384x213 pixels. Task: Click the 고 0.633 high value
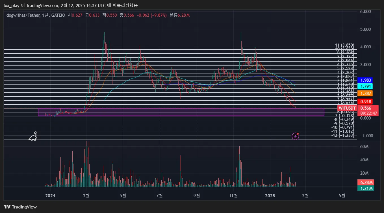(x=92, y=15)
